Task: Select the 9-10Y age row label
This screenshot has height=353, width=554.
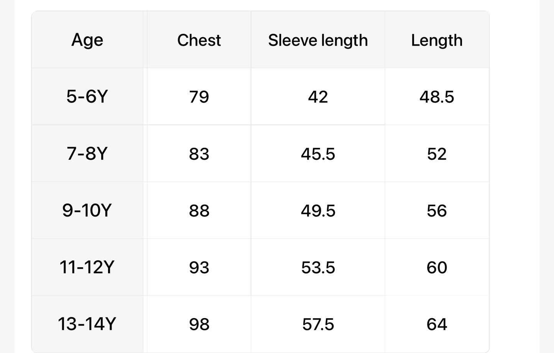Action: tap(87, 210)
